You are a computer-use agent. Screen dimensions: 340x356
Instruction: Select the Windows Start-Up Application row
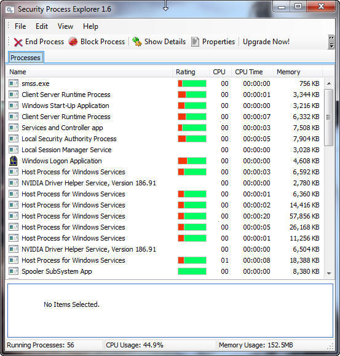point(164,106)
